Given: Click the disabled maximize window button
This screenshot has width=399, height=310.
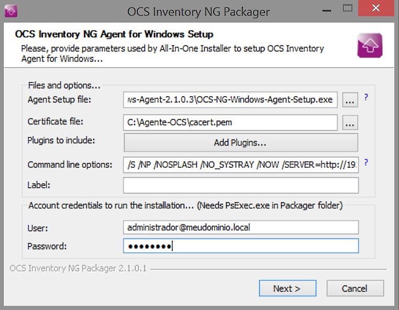Looking at the screenshot, I should (x=348, y=8).
